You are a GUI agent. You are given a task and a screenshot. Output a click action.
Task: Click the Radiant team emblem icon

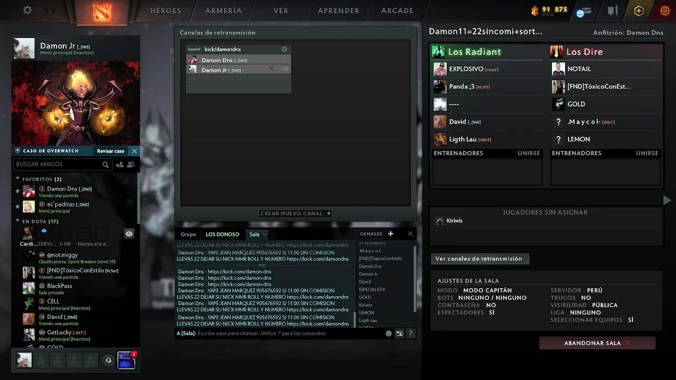(x=438, y=52)
